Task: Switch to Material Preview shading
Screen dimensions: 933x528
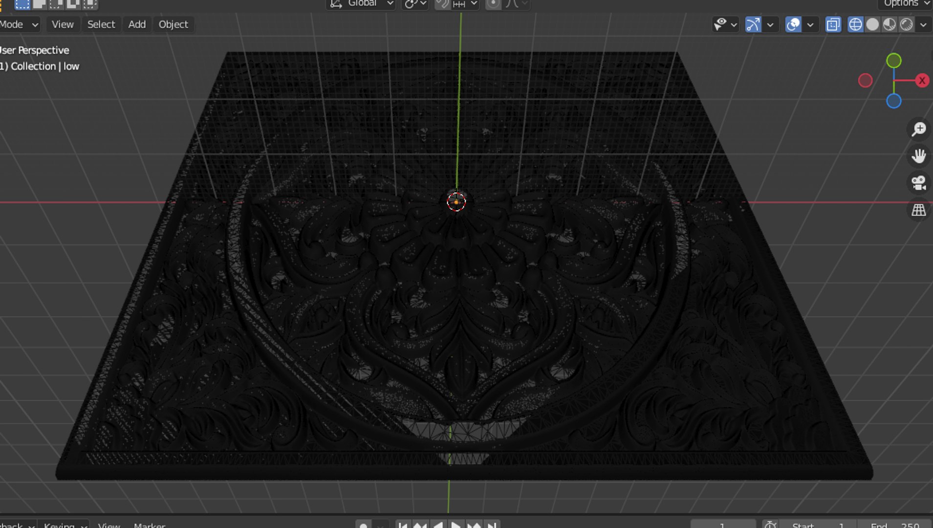Action: pos(890,24)
